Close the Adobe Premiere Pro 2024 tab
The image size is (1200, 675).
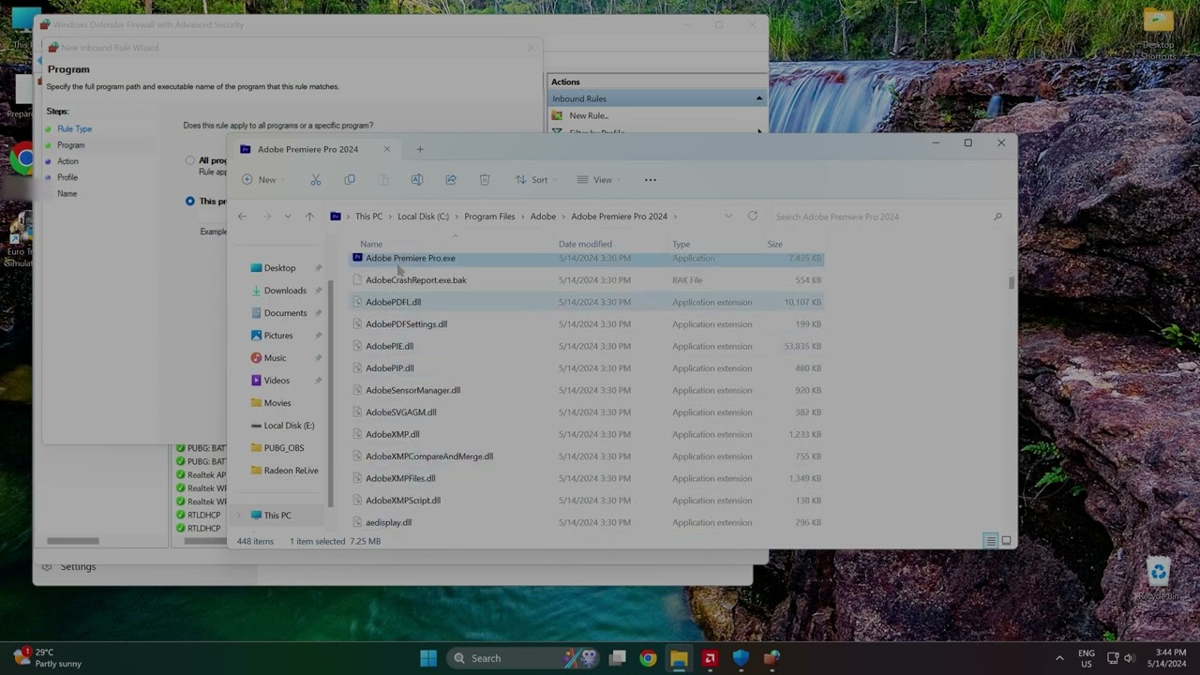(x=386, y=149)
